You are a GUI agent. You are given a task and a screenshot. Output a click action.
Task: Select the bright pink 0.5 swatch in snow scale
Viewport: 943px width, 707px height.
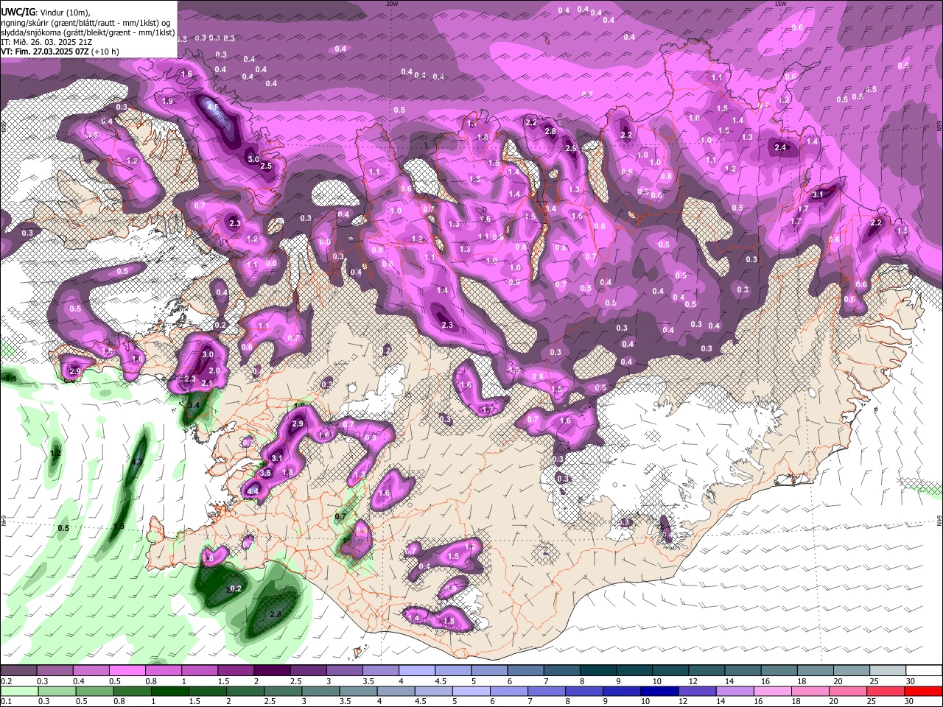pos(127,670)
